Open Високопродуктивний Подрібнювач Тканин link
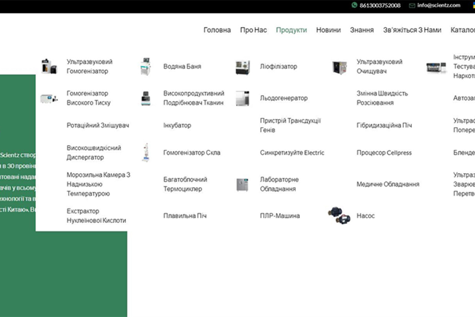 tap(194, 98)
